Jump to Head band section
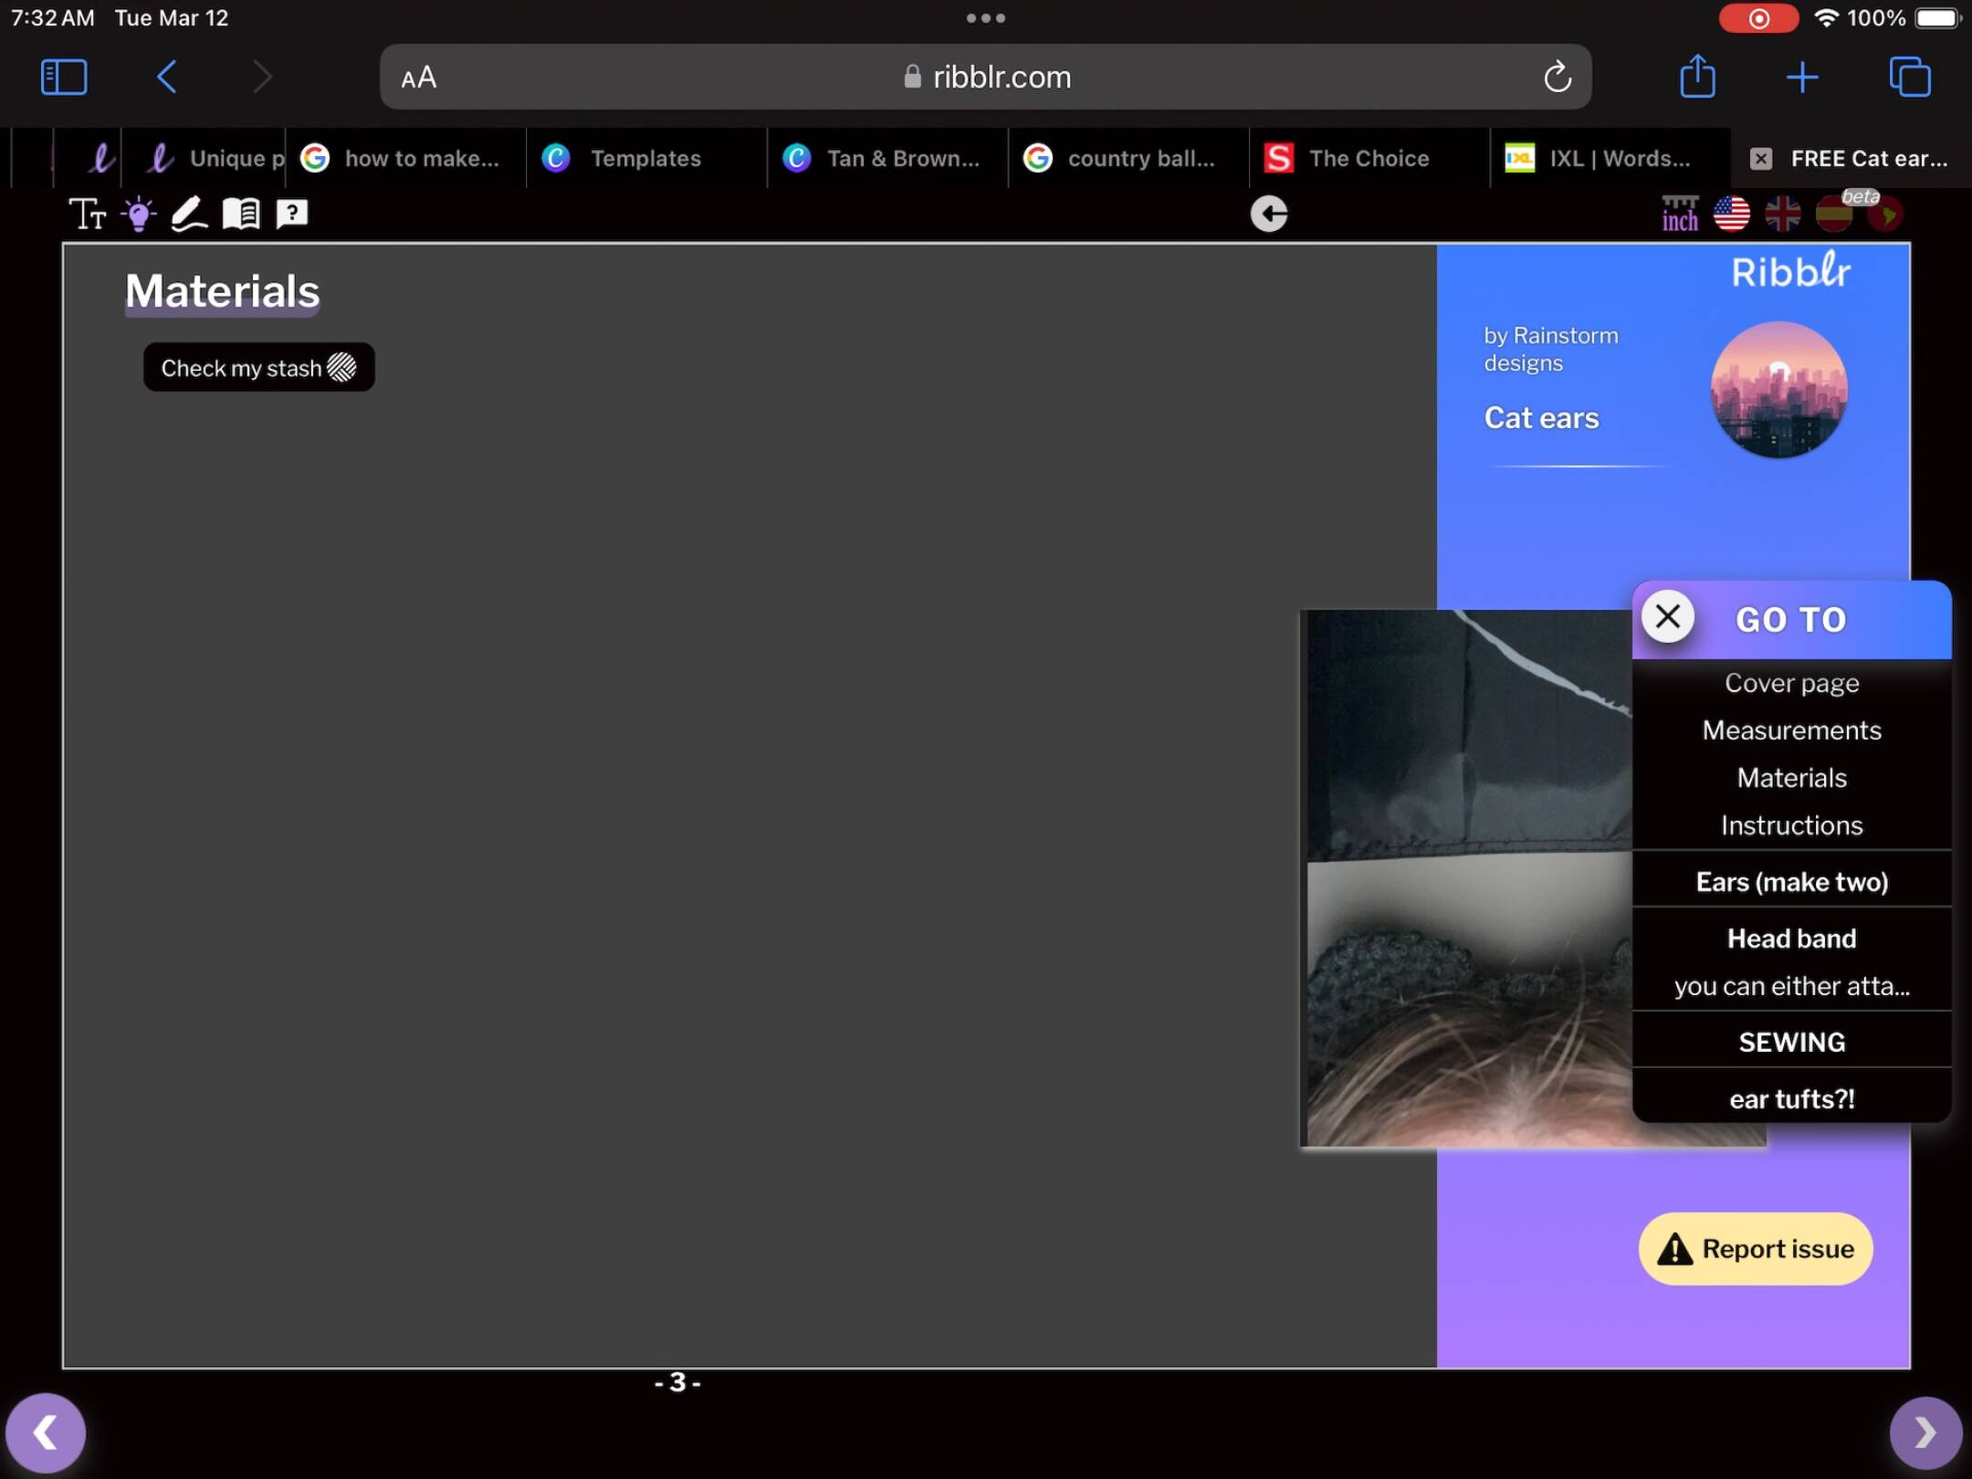 [1791, 939]
